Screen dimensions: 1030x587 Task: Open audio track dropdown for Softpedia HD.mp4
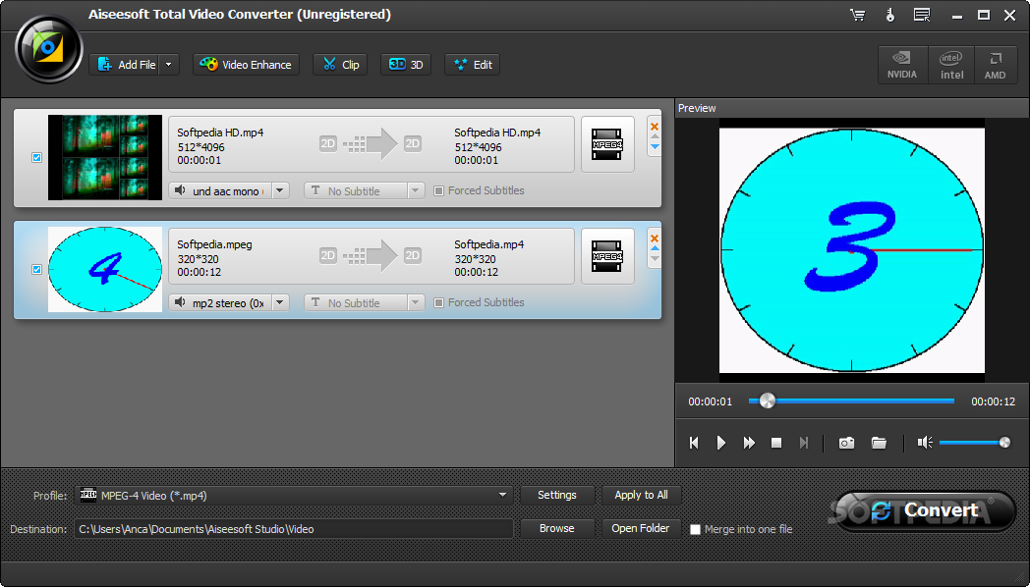(x=280, y=190)
